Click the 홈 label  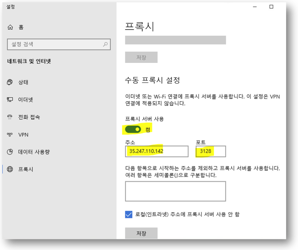tap(21, 27)
